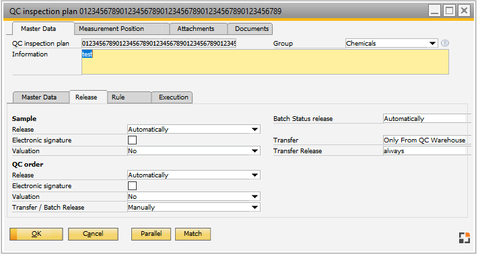This screenshot has height=256, width=478.
Task: Click the link icon beside the Group dropdown
Action: click(445, 43)
